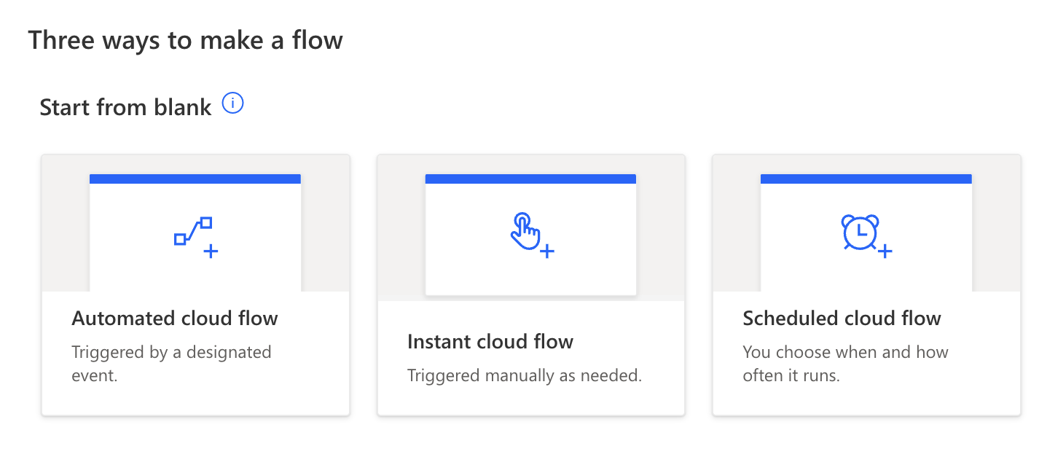The height and width of the screenshot is (449, 1039).
Task: Select the automated flow connector icon
Action: (193, 231)
